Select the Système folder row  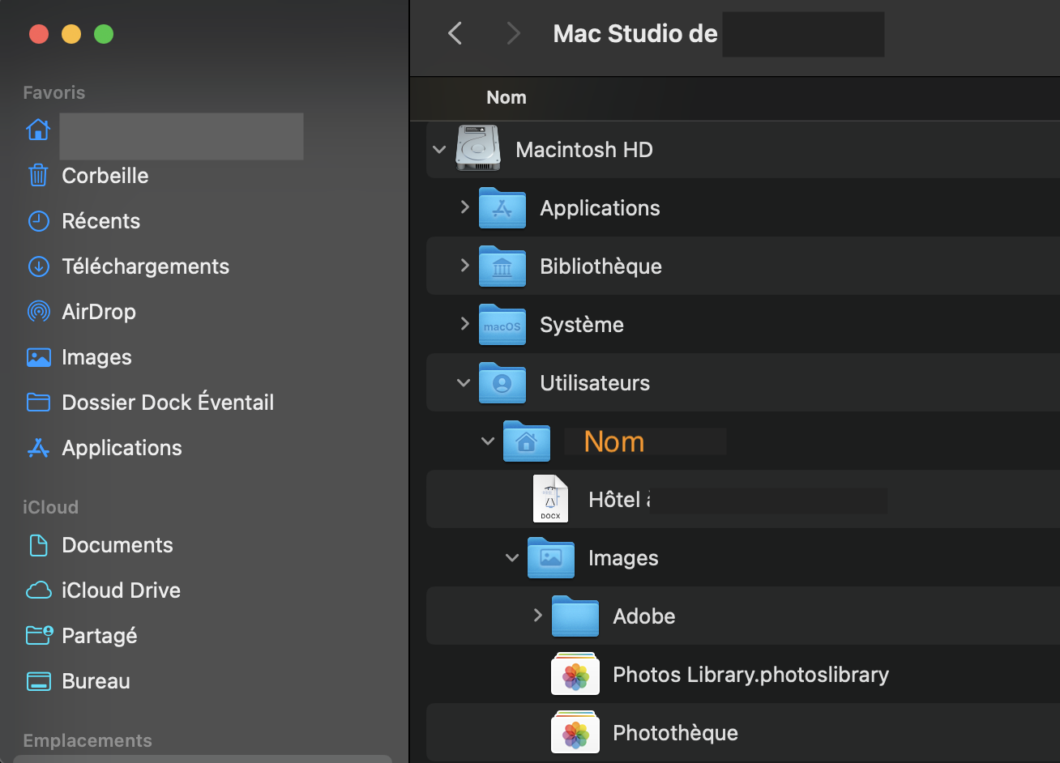(x=581, y=325)
